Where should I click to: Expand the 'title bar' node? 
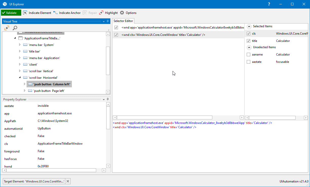click(x=20, y=51)
